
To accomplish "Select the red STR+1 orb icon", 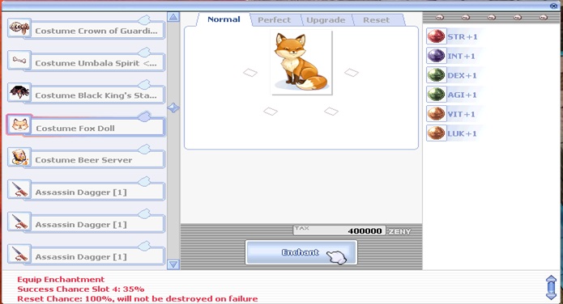I will [437, 36].
